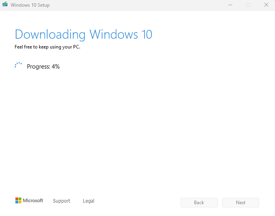Click the "Progress: 4%" status text
275x216 pixels.
point(43,67)
